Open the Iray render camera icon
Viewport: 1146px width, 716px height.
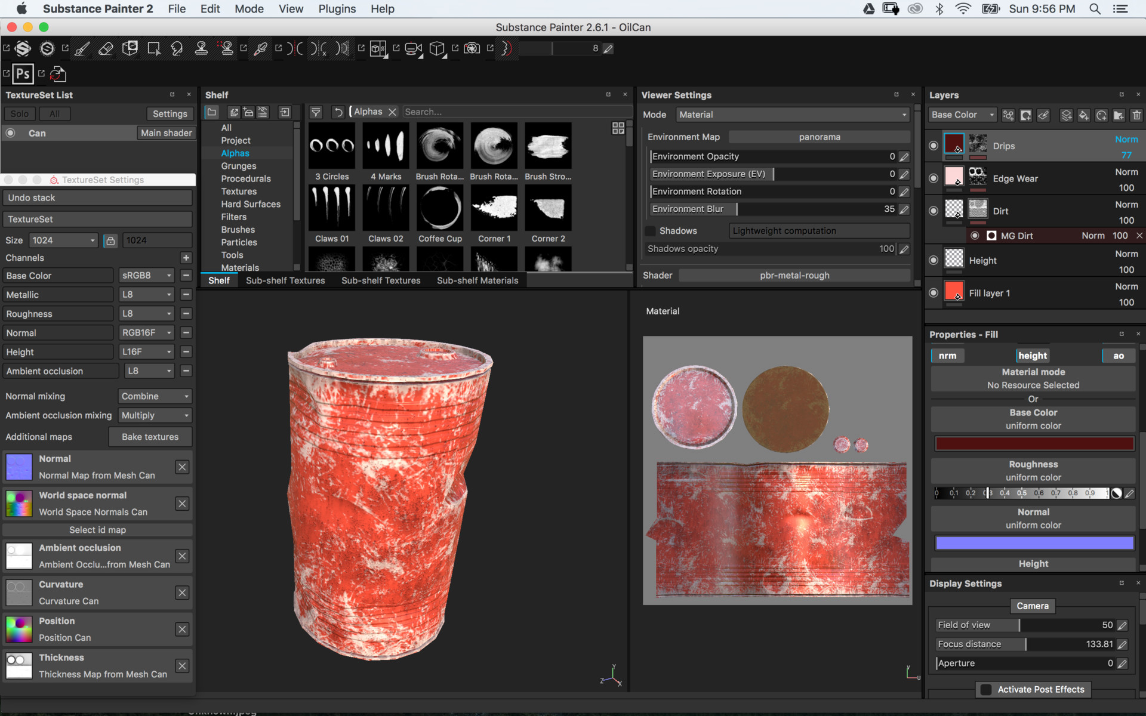[472, 49]
